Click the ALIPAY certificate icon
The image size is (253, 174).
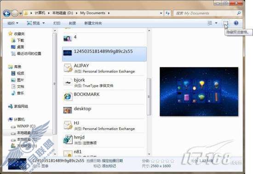68,68
